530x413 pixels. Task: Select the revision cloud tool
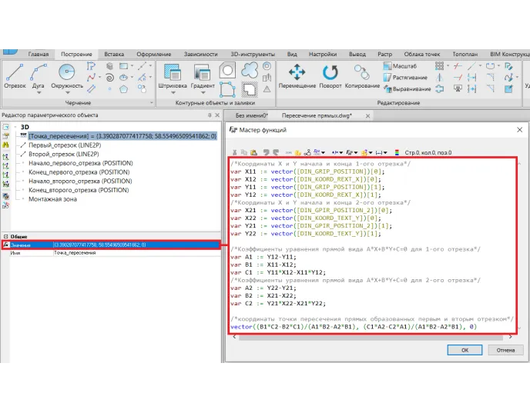(x=250, y=70)
